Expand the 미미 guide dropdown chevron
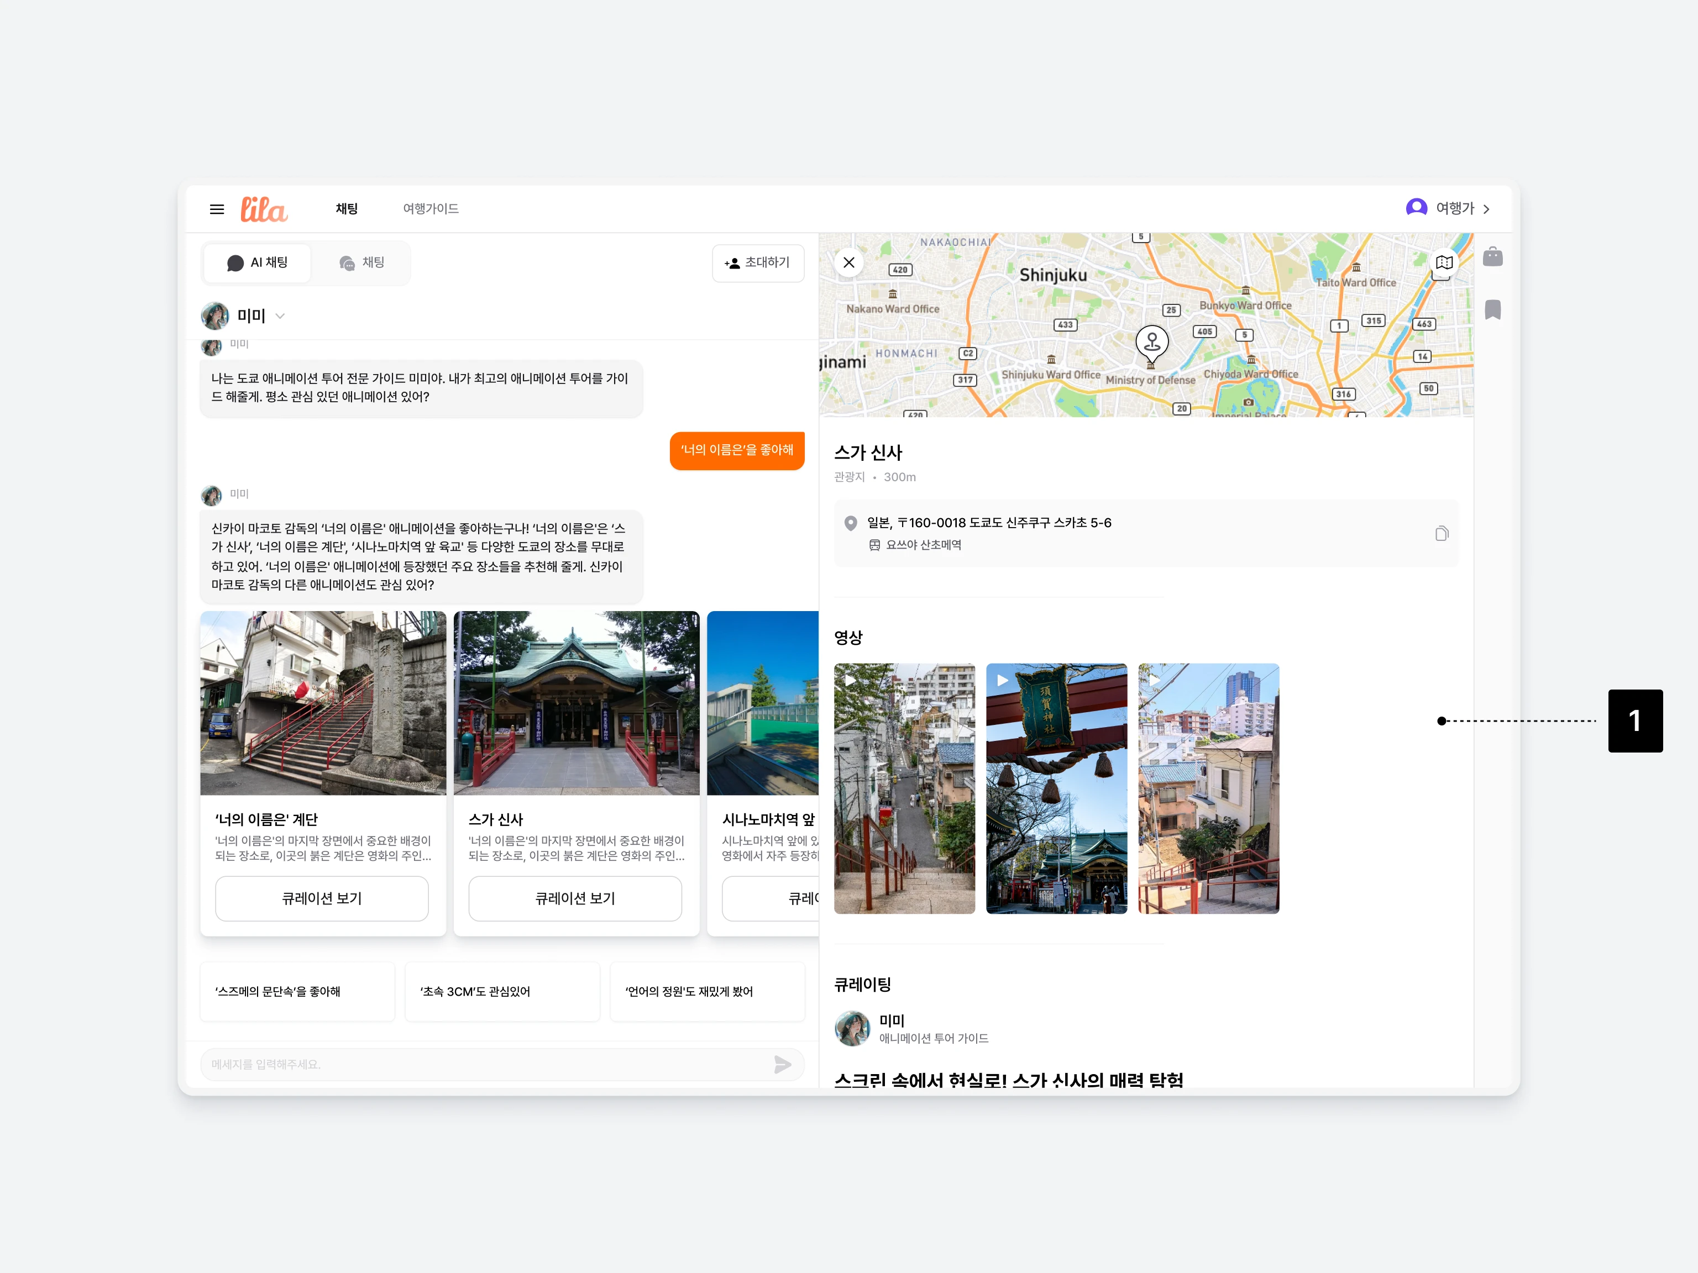 pos(280,316)
